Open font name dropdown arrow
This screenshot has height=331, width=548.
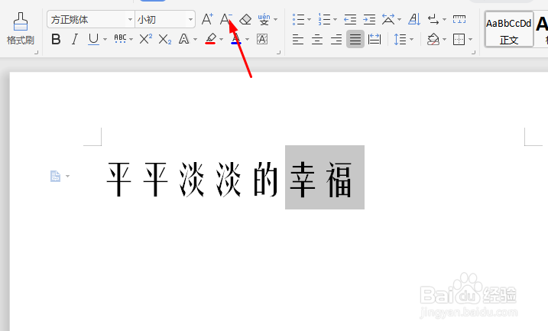(130, 19)
